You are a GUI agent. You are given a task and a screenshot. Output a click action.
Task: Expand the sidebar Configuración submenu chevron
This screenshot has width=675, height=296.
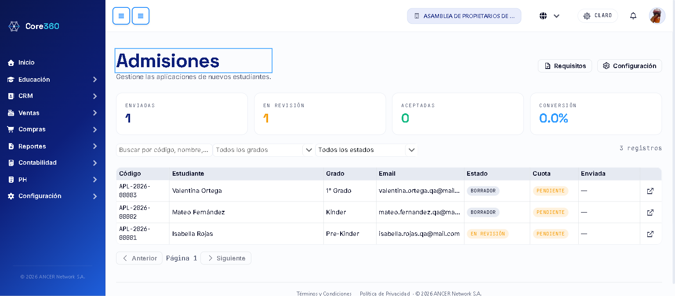pos(95,196)
